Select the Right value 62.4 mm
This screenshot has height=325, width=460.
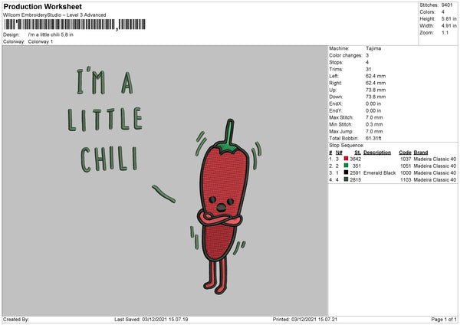click(376, 83)
